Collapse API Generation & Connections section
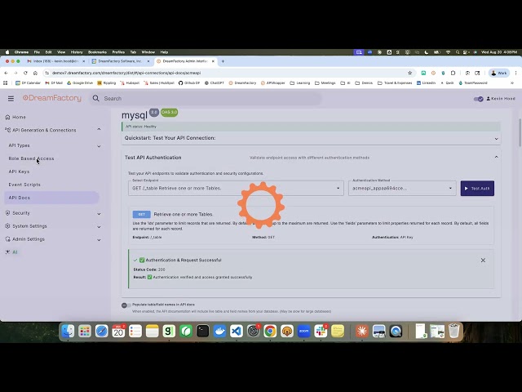522x392 pixels. pos(99,129)
